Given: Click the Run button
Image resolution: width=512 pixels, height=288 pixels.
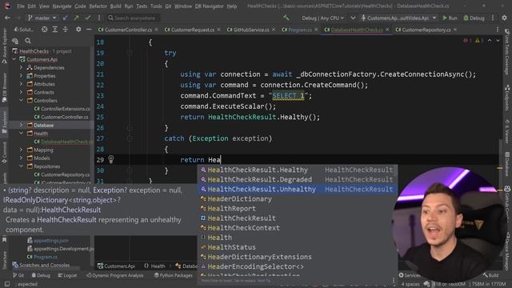Looking at the screenshot, I should pos(450,18).
